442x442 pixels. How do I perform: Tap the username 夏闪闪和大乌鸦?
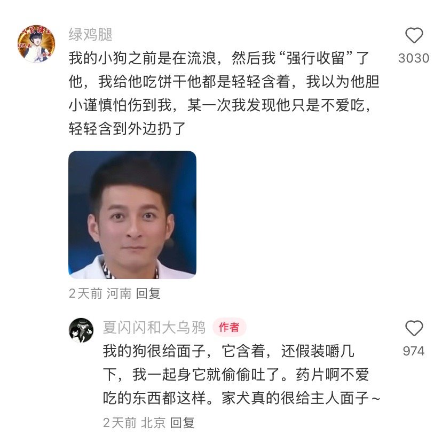154,328
